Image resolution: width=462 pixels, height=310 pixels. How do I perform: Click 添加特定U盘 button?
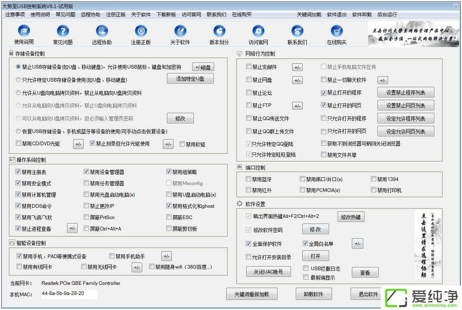(x=190, y=79)
